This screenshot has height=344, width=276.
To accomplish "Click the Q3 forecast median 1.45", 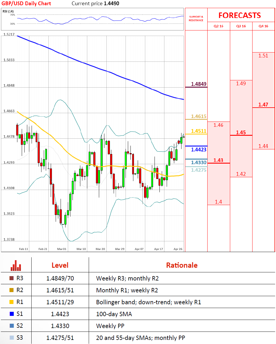I will 241,133.
